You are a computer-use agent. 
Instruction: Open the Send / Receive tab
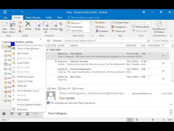[x=33, y=17]
